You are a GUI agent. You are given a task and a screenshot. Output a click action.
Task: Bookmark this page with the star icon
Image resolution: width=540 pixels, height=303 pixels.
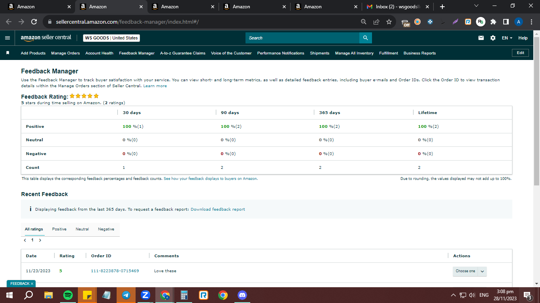pos(389,22)
